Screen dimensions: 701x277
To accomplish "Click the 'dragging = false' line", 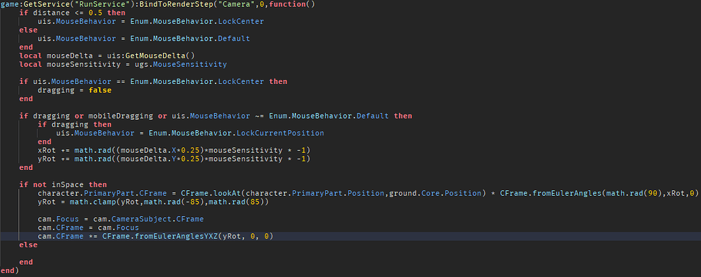I will pos(75,90).
